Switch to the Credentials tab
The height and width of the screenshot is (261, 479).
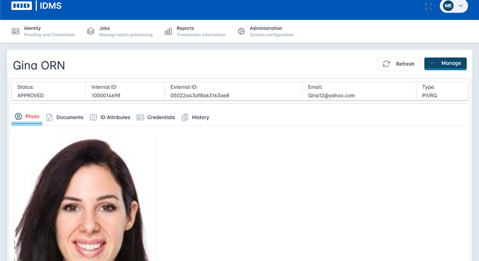click(x=156, y=117)
